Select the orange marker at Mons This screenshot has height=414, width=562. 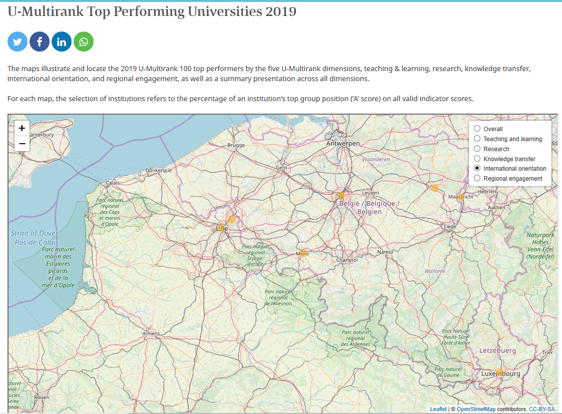(303, 253)
